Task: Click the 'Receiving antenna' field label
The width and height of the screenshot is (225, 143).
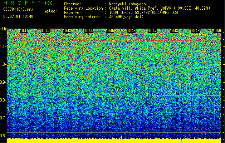Action: click(x=82, y=17)
